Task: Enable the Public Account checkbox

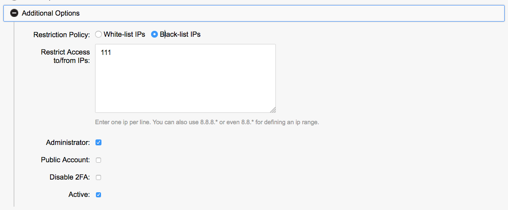Action: (x=98, y=160)
